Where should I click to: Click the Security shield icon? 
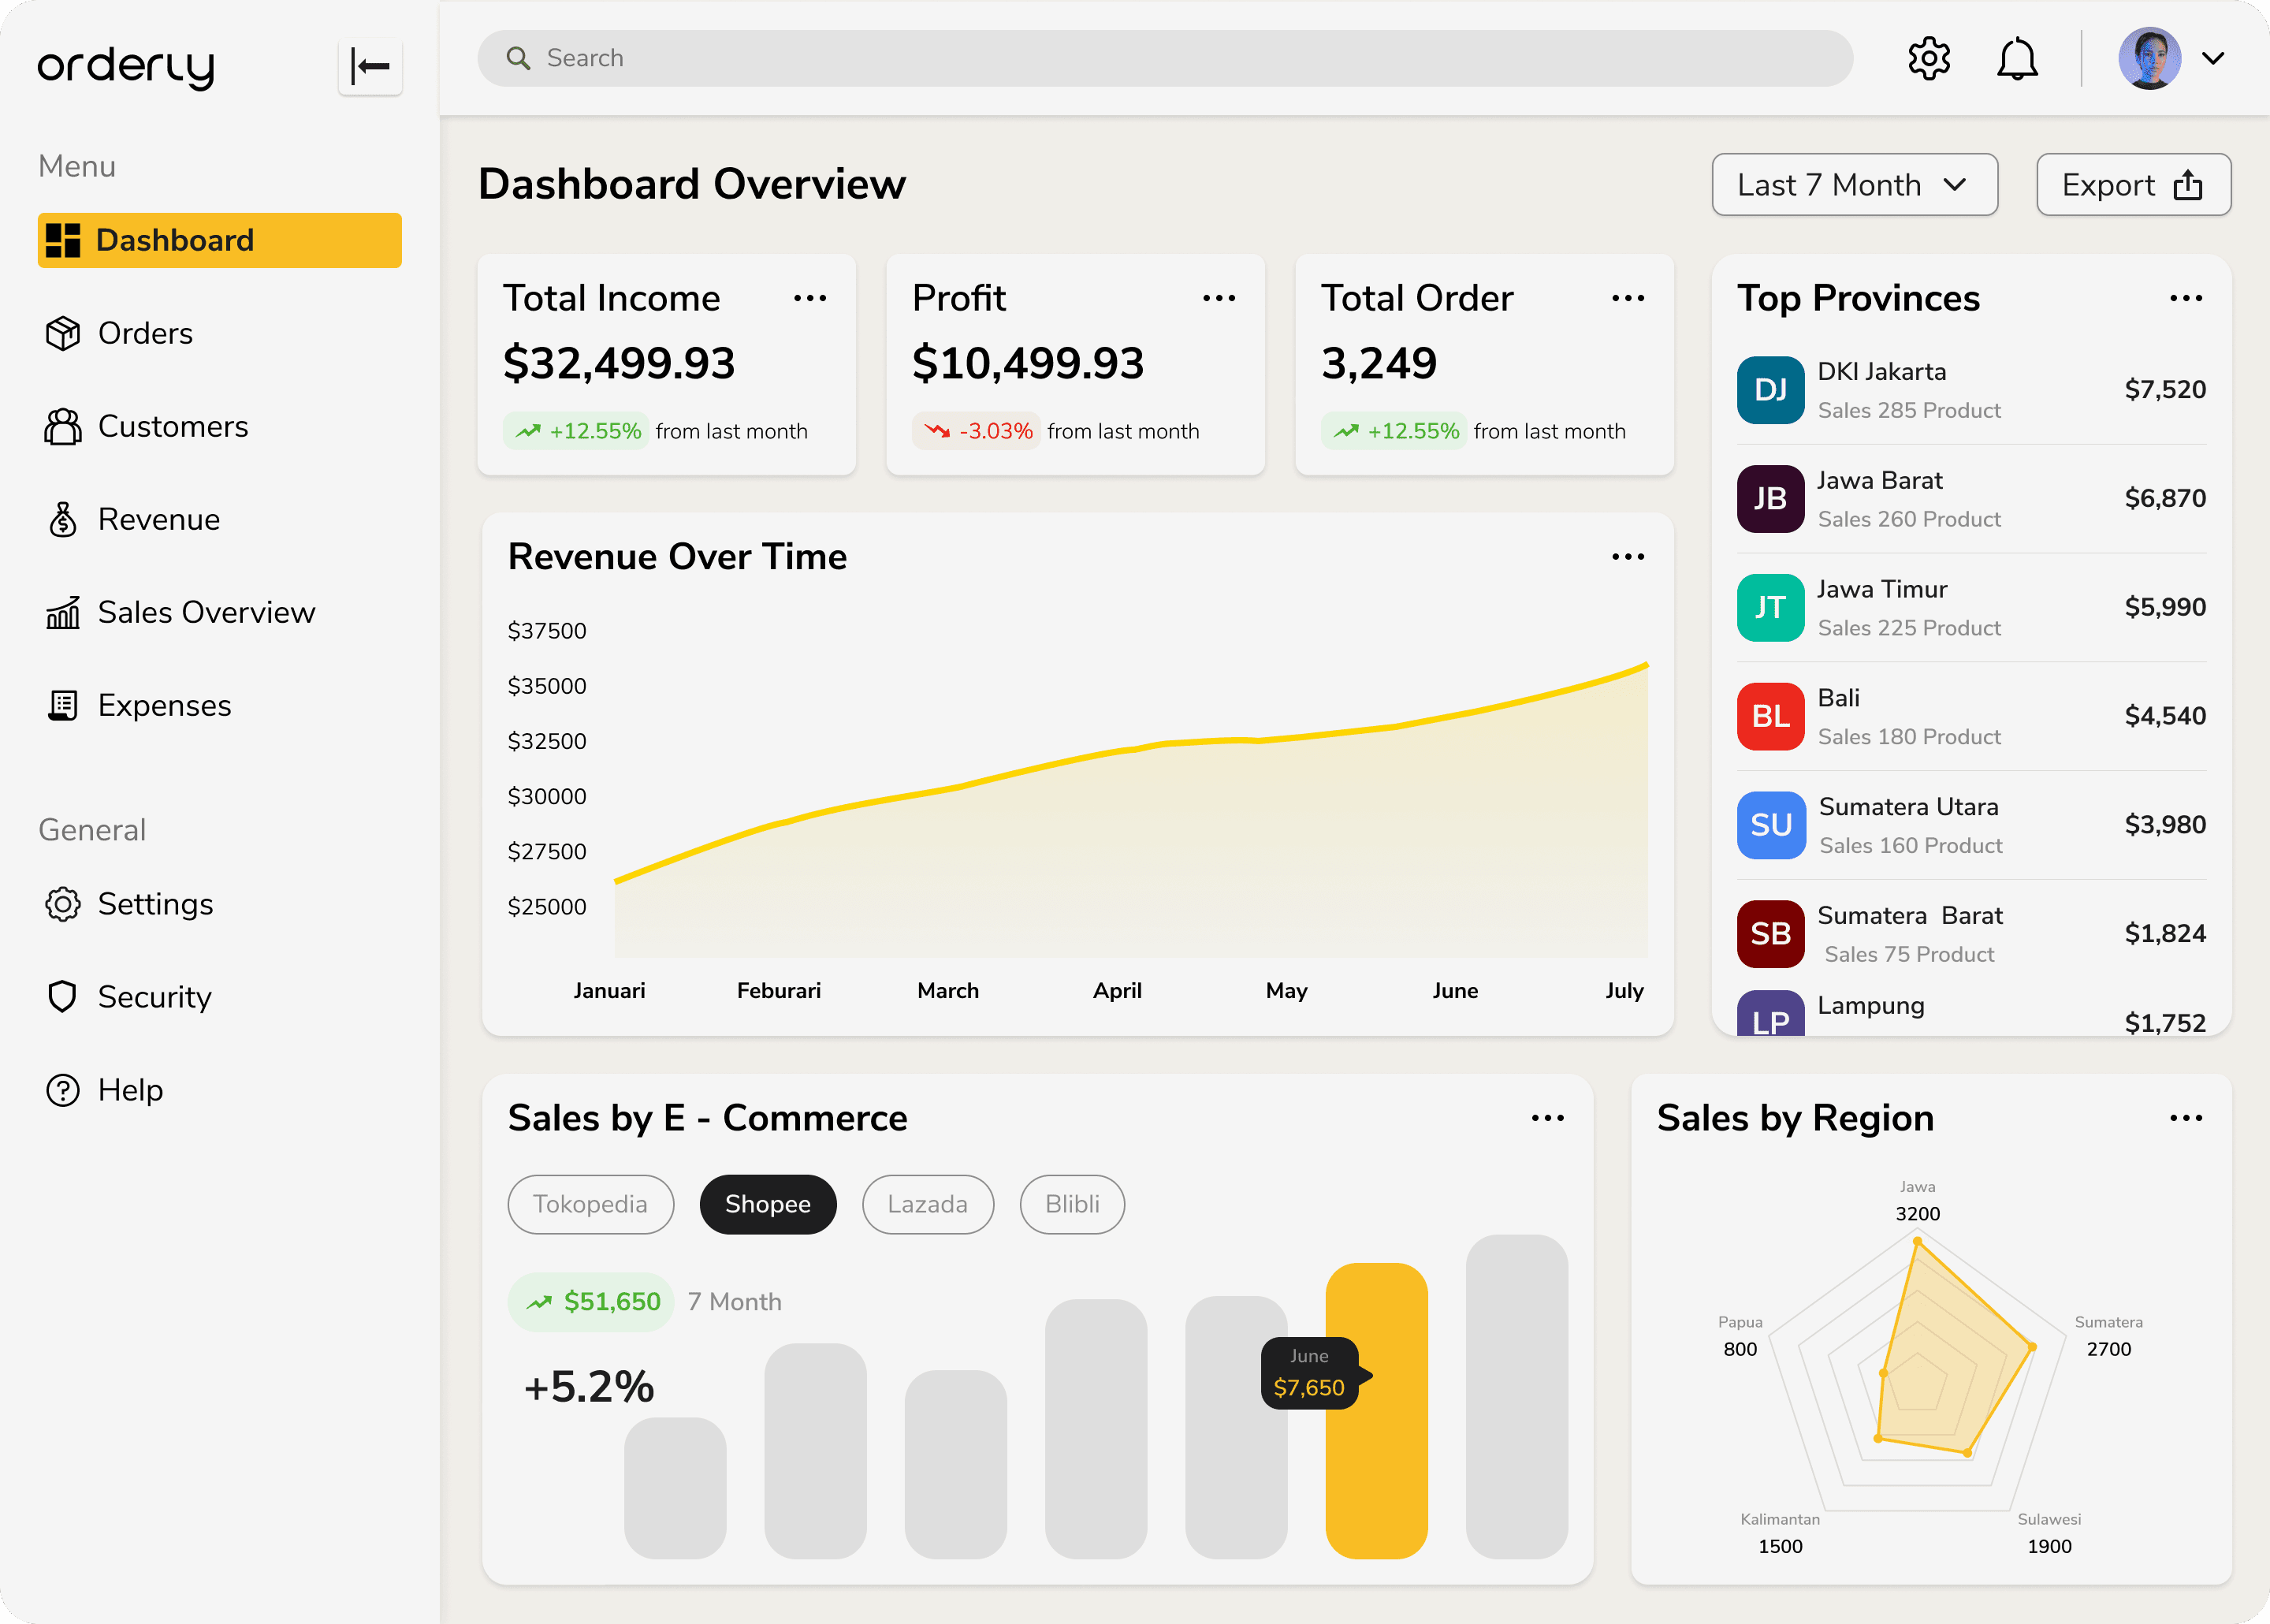point(63,997)
